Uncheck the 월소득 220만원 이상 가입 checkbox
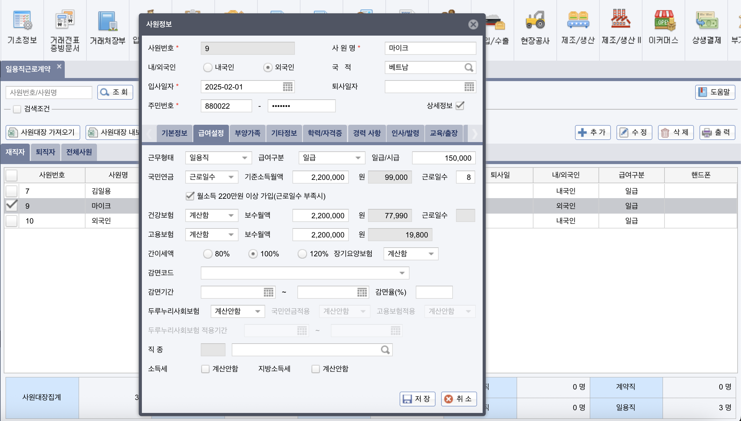741x421 pixels. click(190, 196)
